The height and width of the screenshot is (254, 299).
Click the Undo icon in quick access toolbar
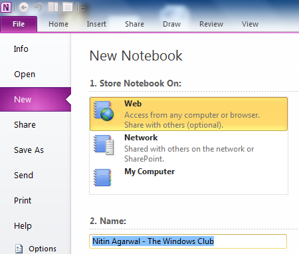[x=39, y=7]
